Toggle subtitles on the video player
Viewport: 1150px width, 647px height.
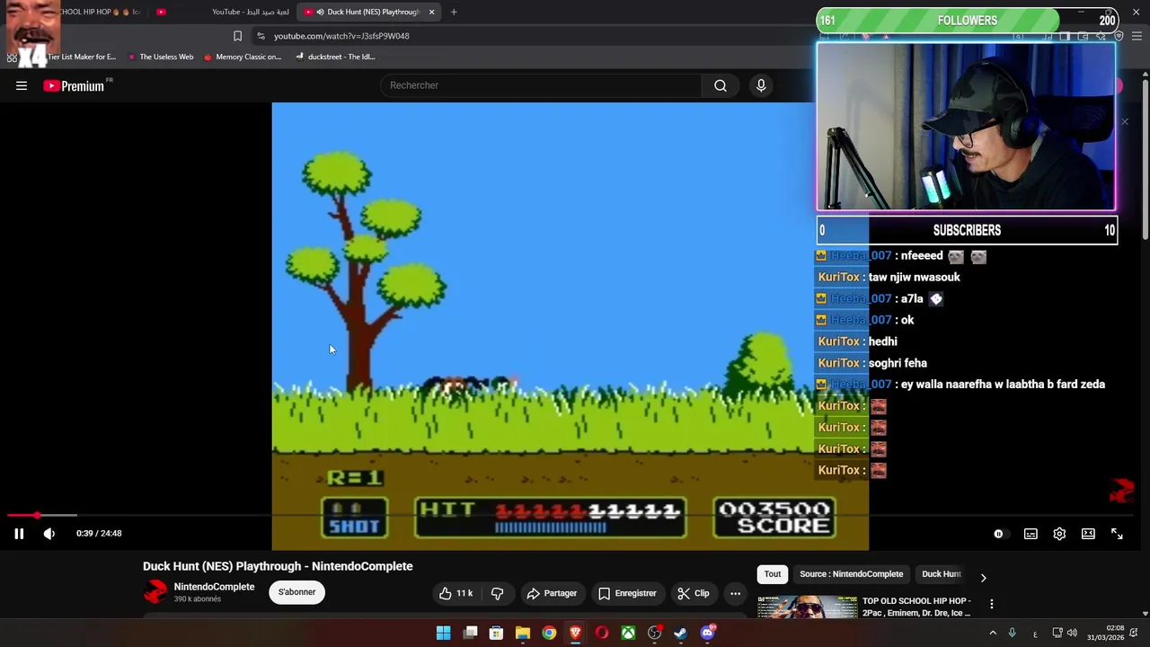coord(1031,534)
